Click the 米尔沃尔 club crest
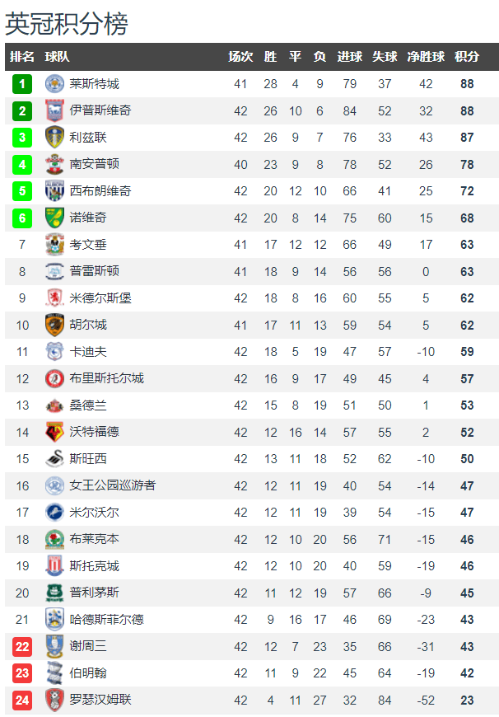This screenshot has width=499, height=717. [54, 513]
